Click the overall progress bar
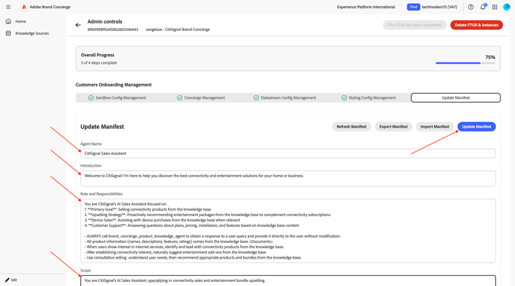This screenshot has height=286, width=515. pyautogui.click(x=466, y=63)
